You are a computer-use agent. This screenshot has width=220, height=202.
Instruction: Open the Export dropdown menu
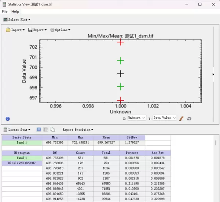click(x=37, y=30)
